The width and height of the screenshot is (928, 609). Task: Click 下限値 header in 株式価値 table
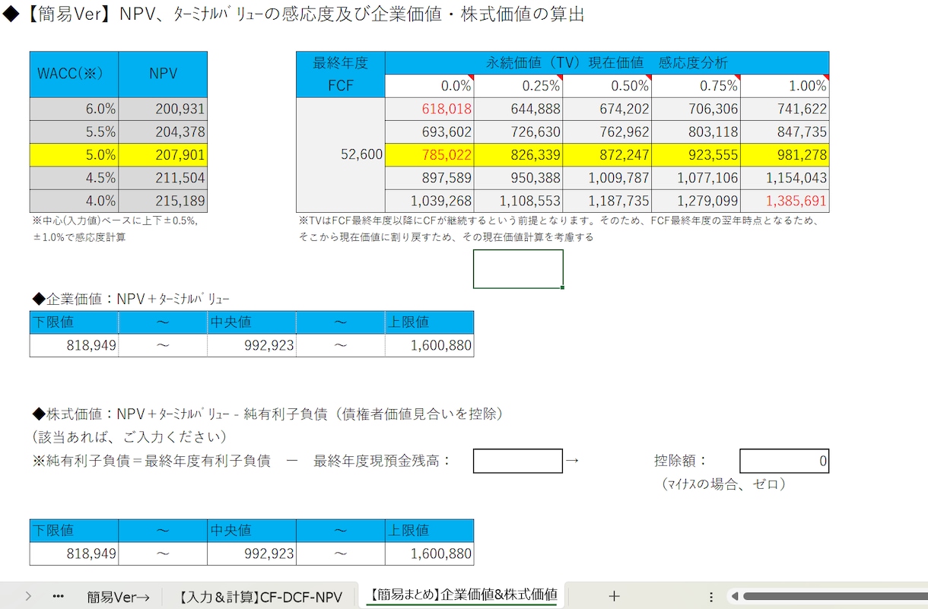coord(74,531)
